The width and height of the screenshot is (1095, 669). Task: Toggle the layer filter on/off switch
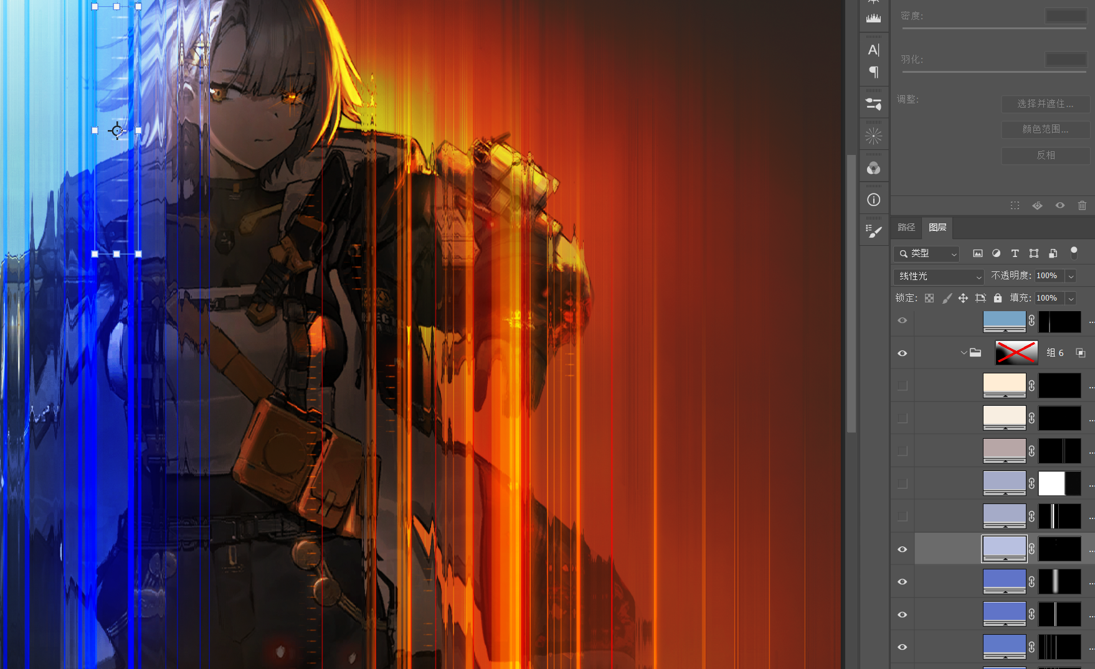pos(1074,253)
